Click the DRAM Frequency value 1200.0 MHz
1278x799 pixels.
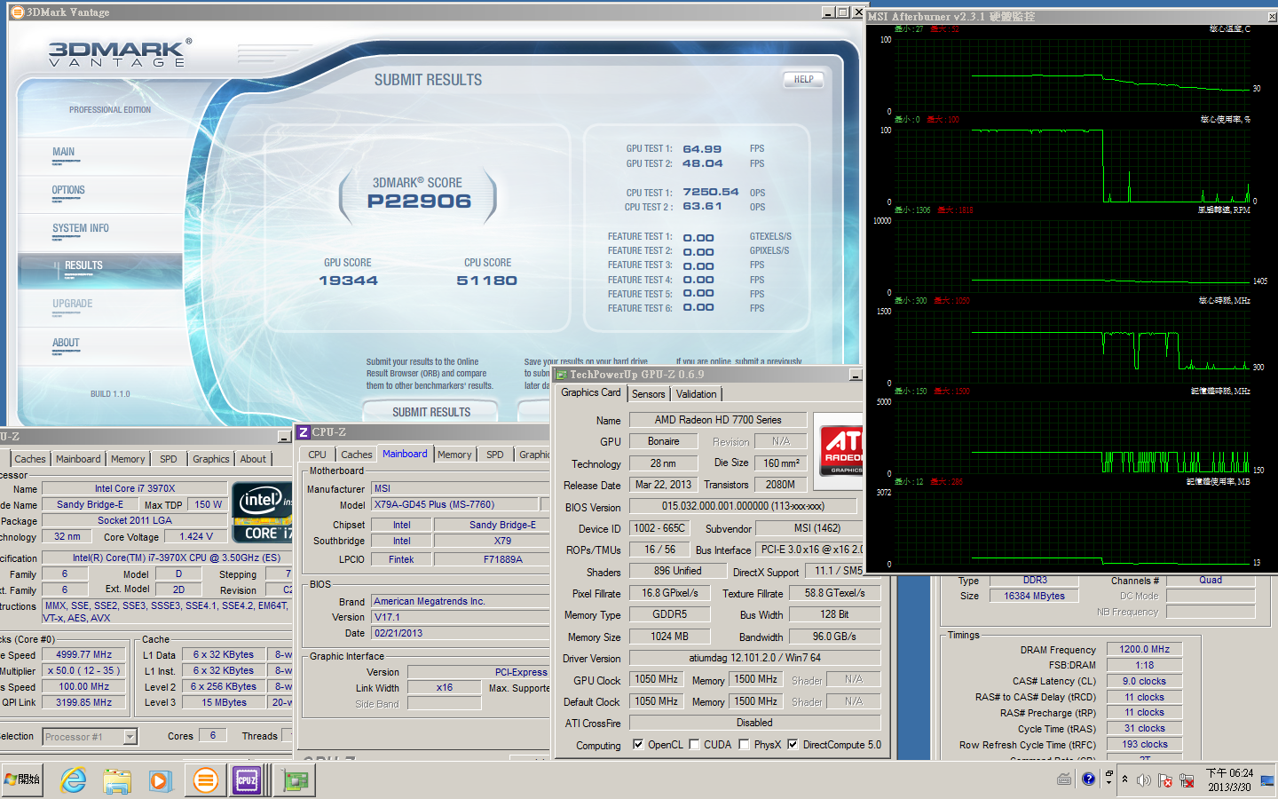click(1144, 649)
